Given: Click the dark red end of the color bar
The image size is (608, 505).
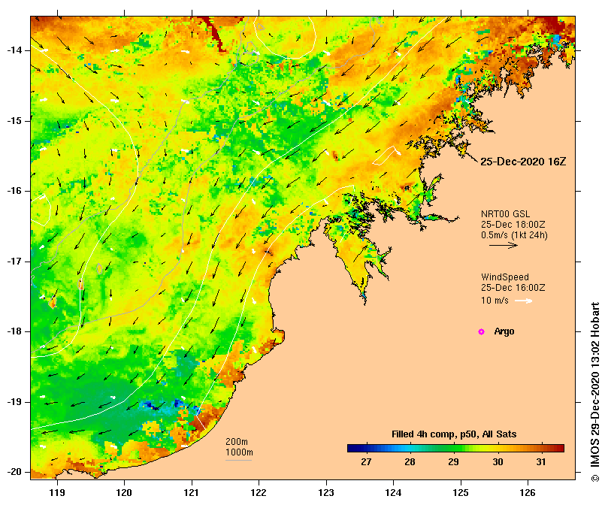Looking at the screenshot, I should (x=561, y=449).
